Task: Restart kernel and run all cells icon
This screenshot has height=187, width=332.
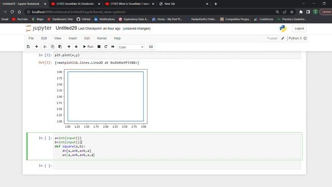Action: click(x=113, y=47)
